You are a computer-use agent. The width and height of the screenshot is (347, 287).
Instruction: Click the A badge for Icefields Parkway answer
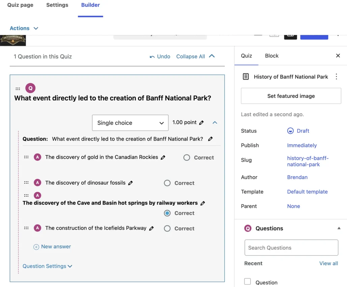37,228
